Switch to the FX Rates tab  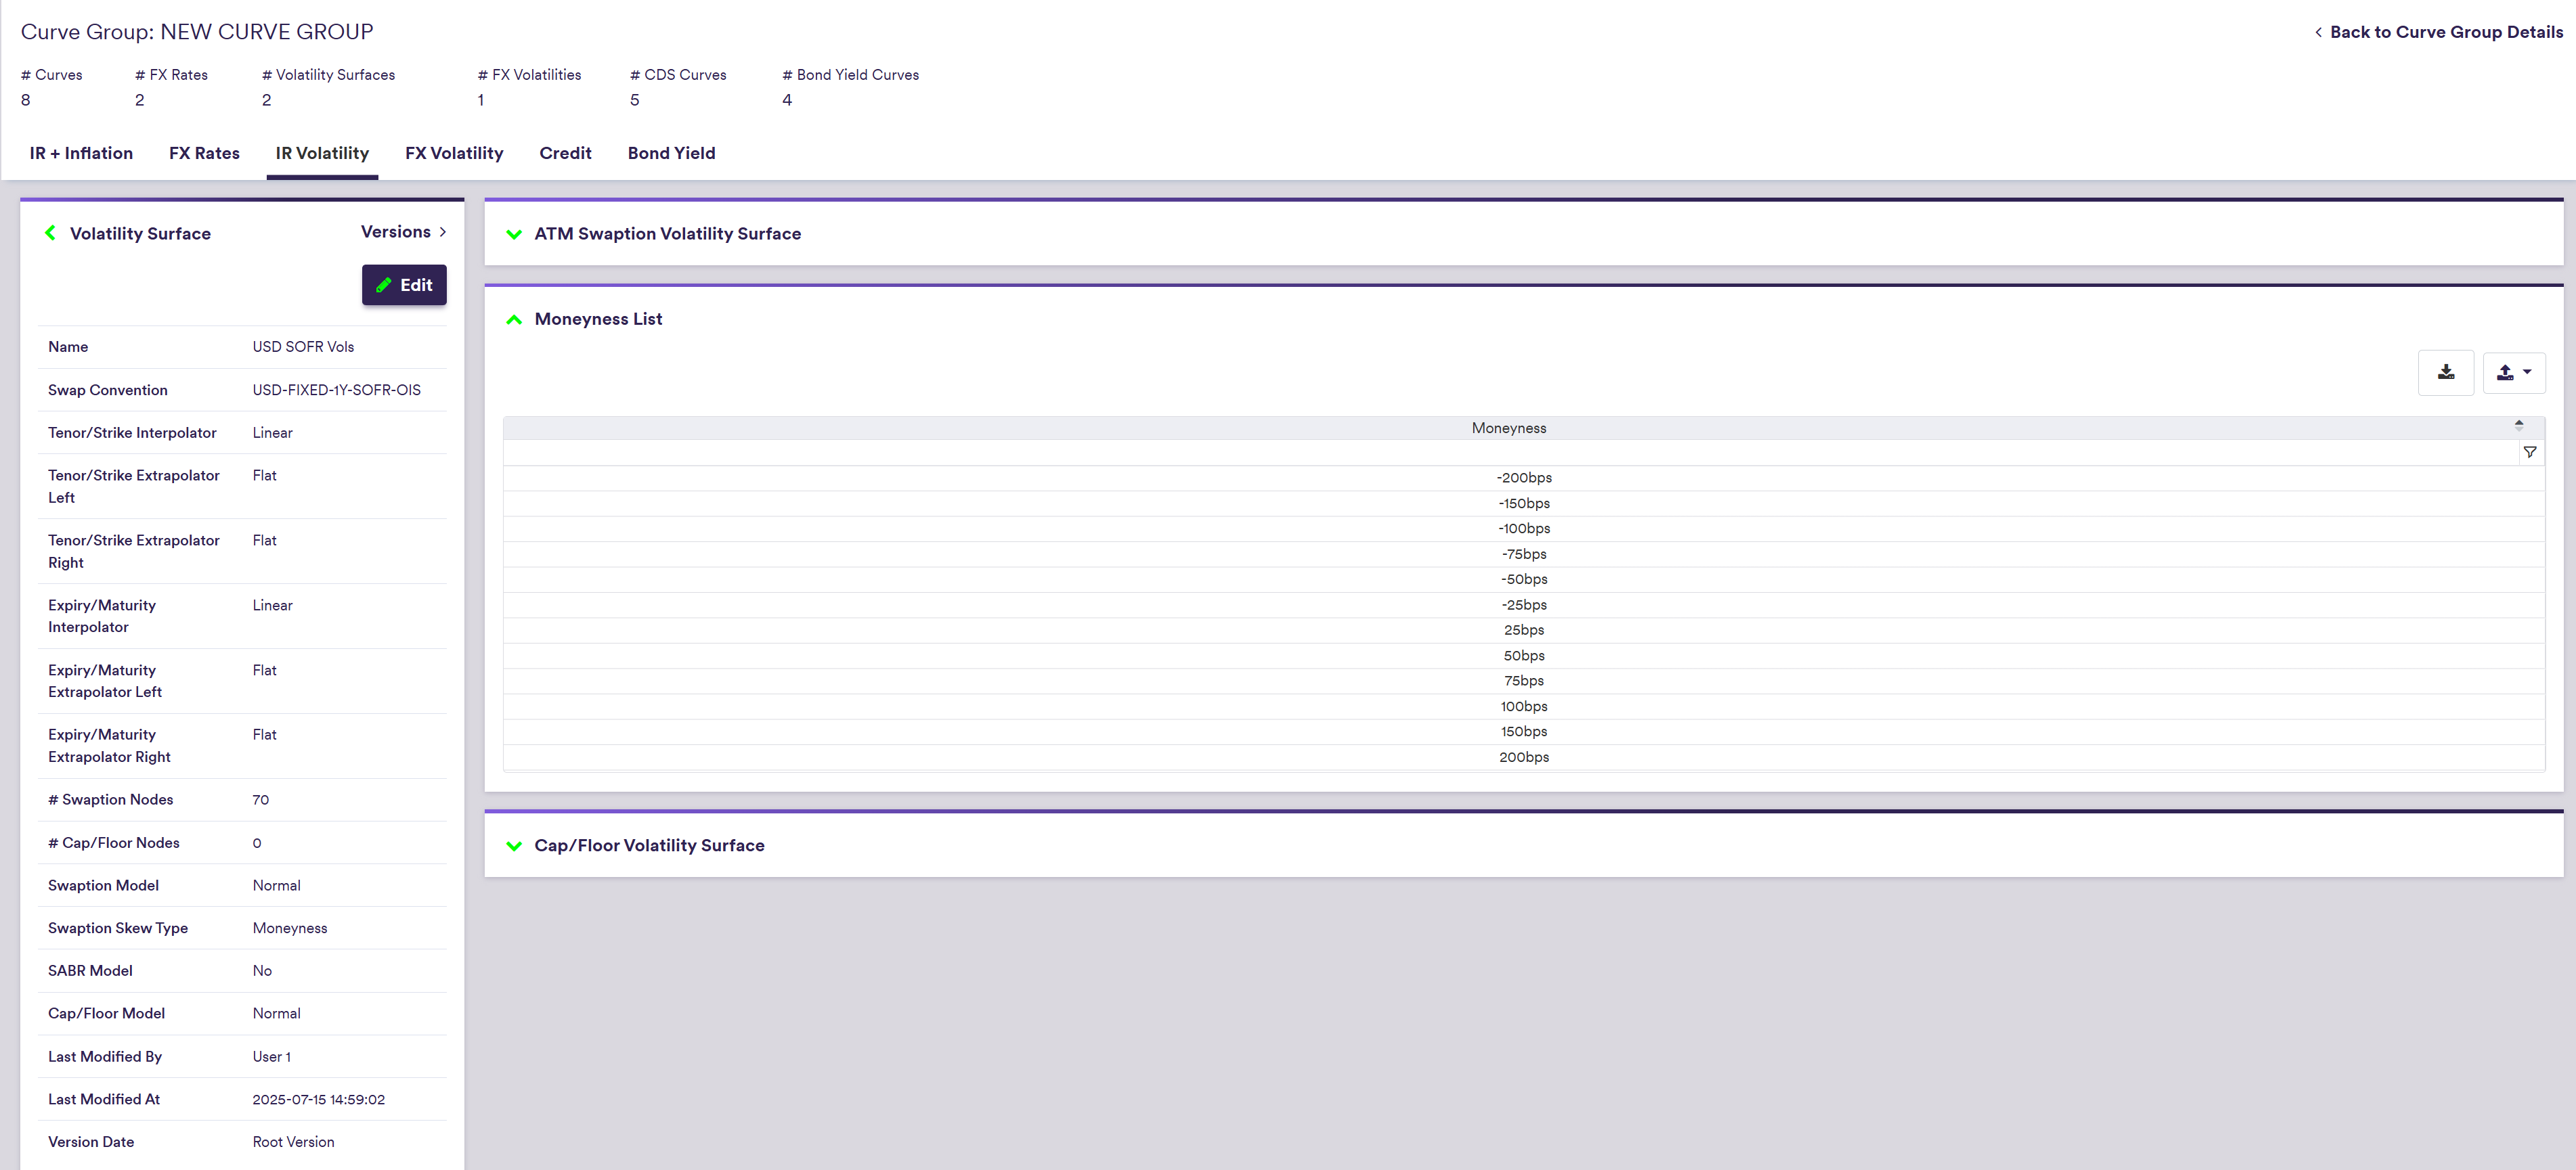204,153
